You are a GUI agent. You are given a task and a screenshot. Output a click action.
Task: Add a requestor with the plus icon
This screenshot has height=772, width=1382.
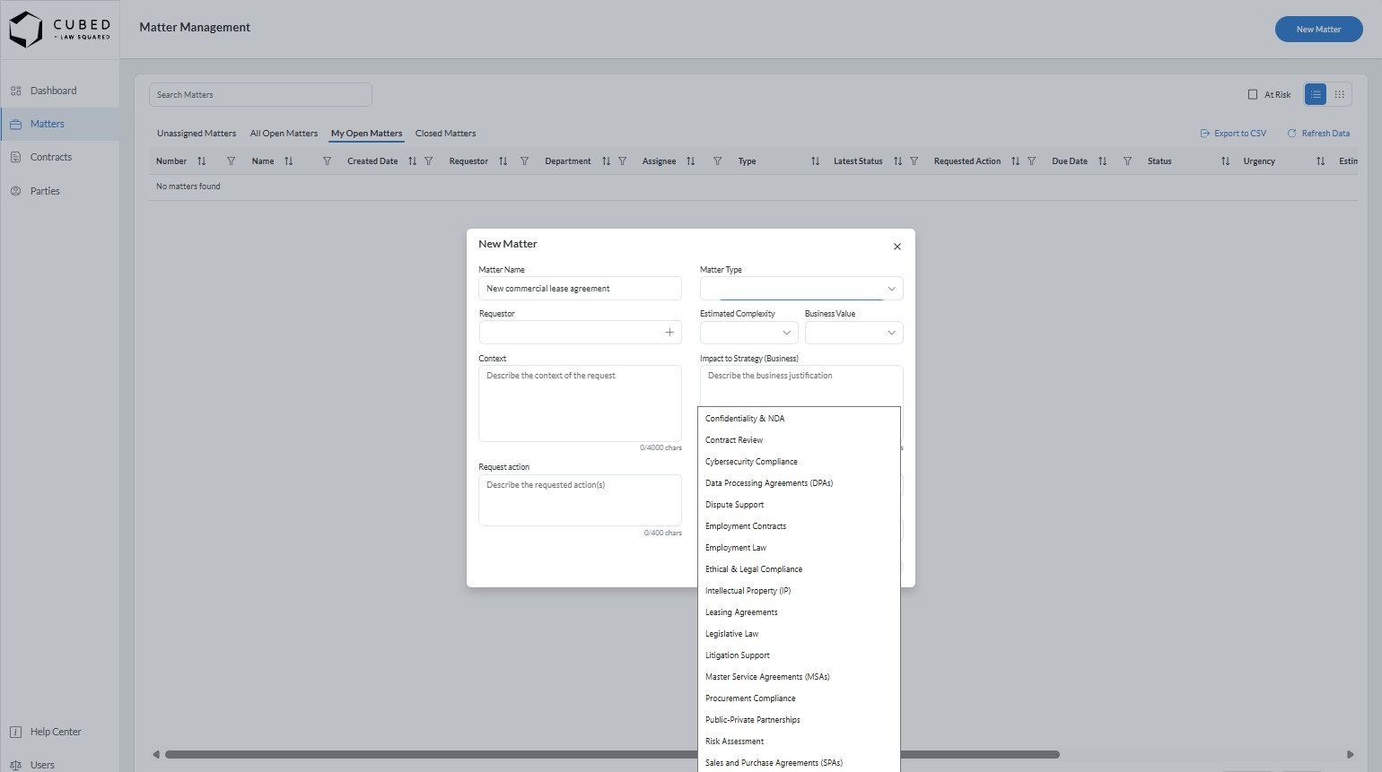point(669,333)
